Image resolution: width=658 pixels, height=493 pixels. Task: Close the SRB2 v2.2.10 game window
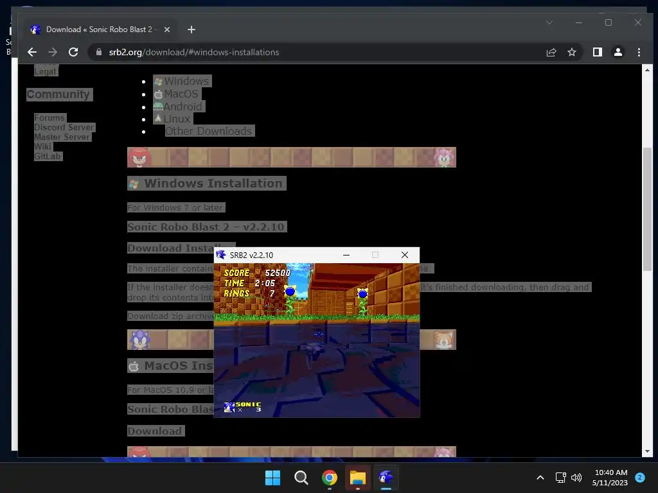(405, 255)
